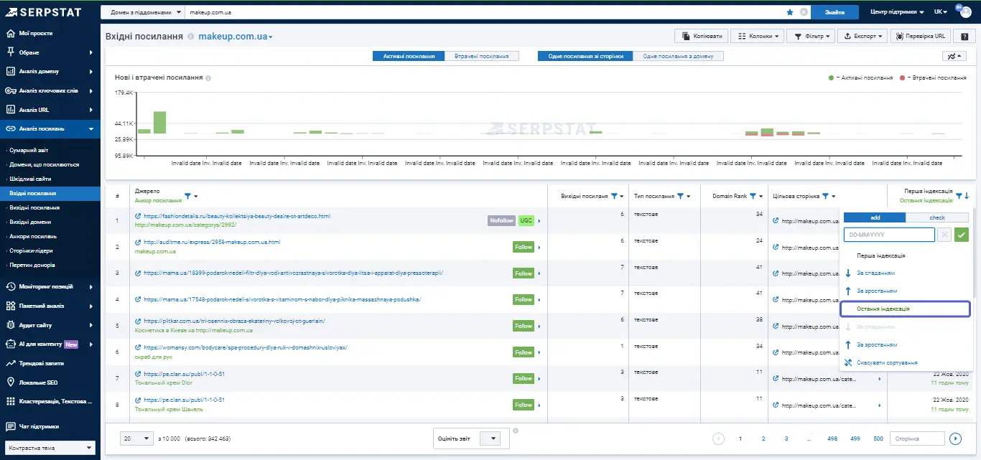Click the info icon next to Нові і втрачені посилання
The width and height of the screenshot is (981, 460).
click(x=208, y=78)
